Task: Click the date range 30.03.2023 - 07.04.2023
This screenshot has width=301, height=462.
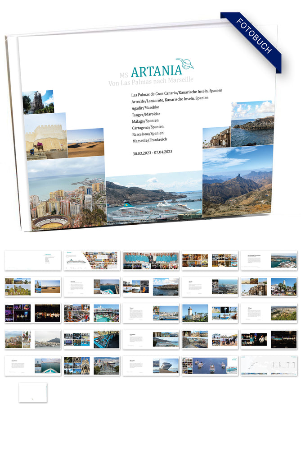Action: pos(153,152)
